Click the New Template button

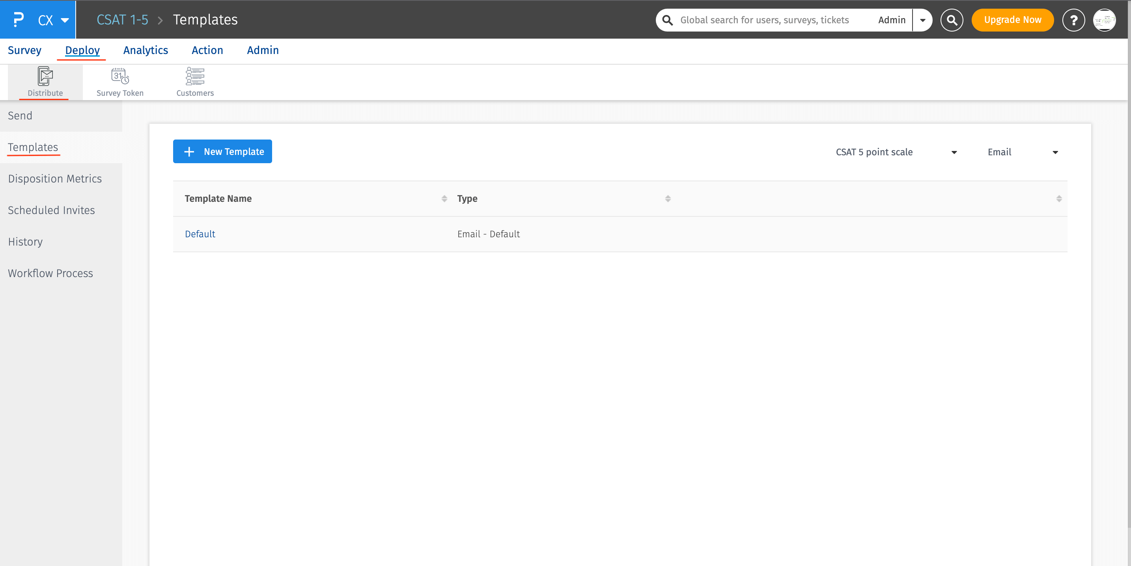222,151
